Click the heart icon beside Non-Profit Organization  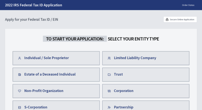19,91
